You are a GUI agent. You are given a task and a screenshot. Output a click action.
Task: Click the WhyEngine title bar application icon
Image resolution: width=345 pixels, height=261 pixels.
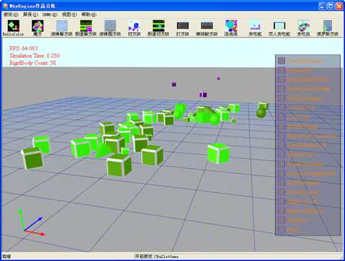[6, 6]
